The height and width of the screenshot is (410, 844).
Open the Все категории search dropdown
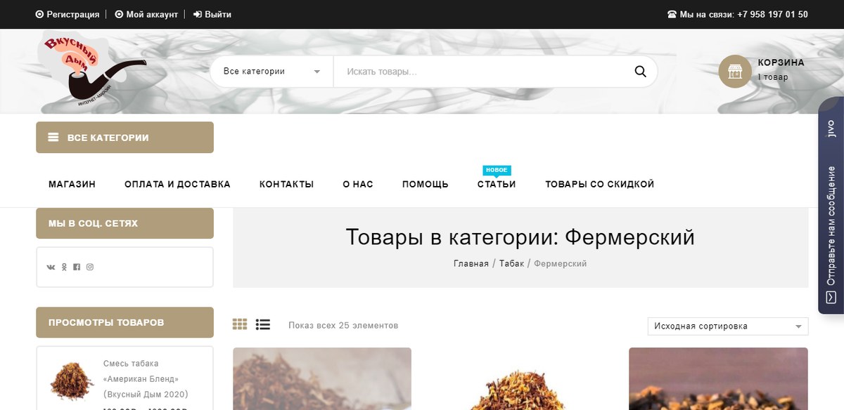coord(271,72)
